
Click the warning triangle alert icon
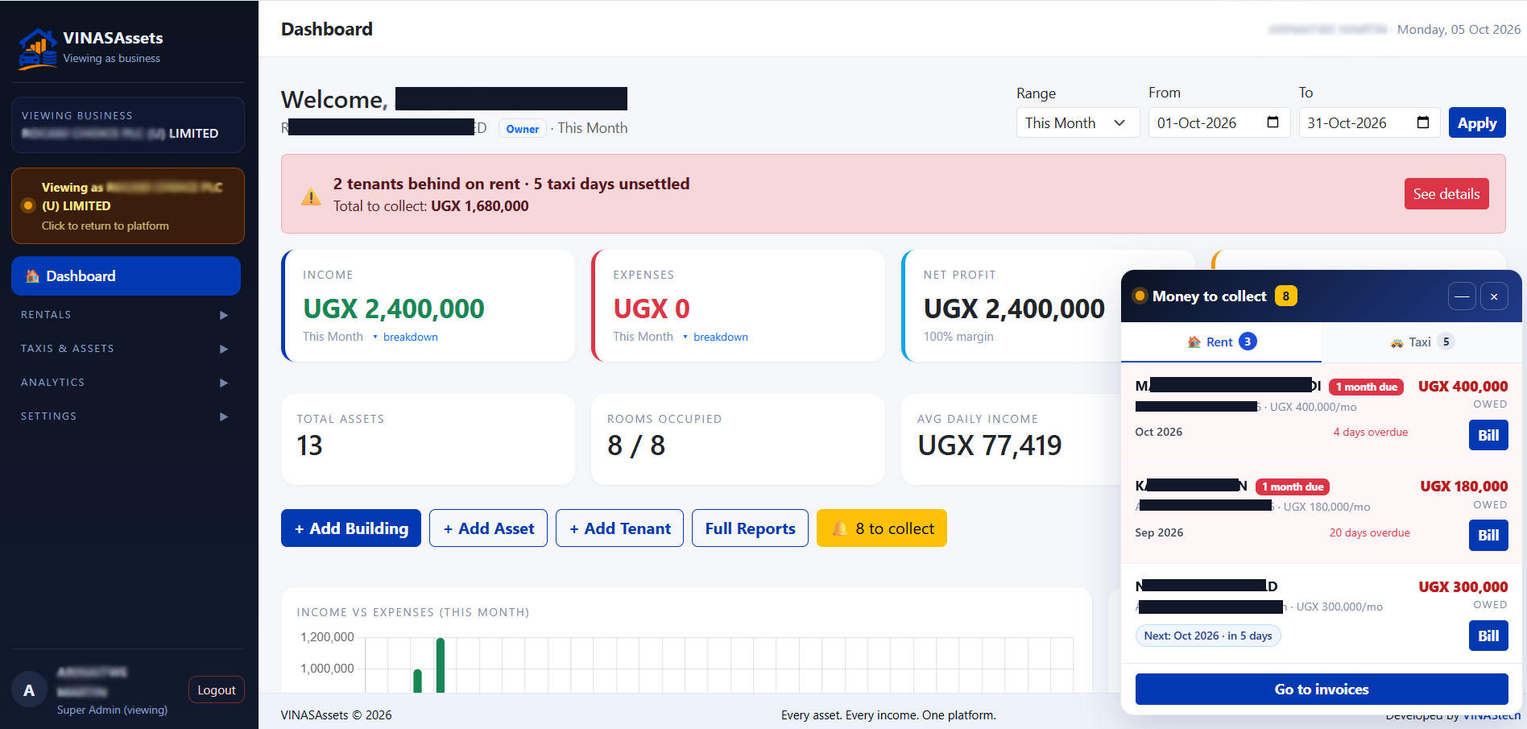click(x=311, y=197)
